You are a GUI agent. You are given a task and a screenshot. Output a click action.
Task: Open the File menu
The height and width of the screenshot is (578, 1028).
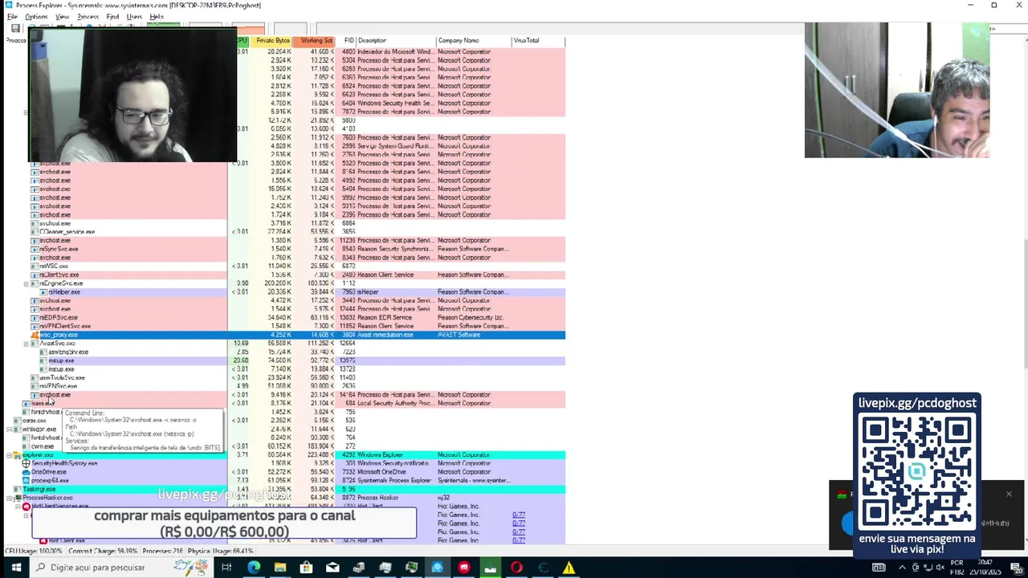click(x=12, y=16)
